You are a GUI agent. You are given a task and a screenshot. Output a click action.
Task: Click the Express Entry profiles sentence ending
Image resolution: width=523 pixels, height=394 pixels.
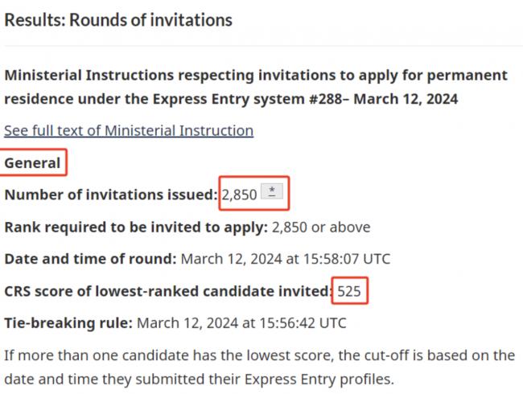click(x=319, y=380)
